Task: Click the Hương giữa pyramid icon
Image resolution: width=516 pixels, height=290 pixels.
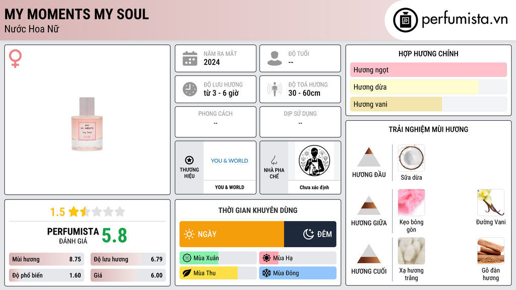Action: (x=369, y=205)
